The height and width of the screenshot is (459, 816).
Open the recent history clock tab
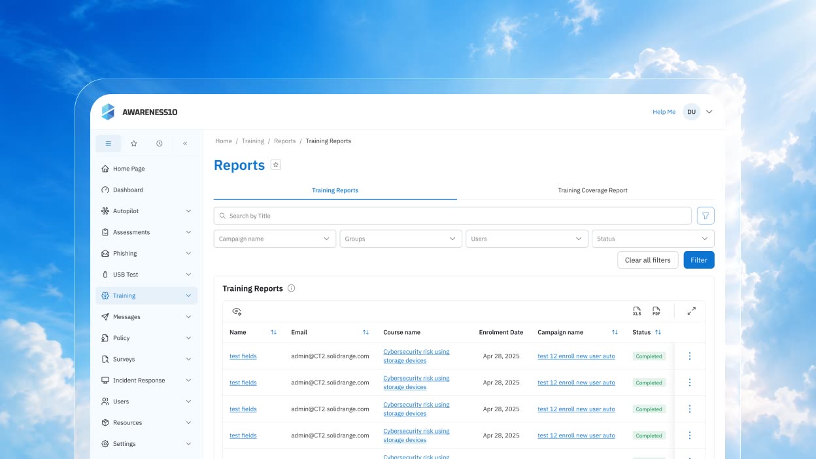click(x=160, y=143)
